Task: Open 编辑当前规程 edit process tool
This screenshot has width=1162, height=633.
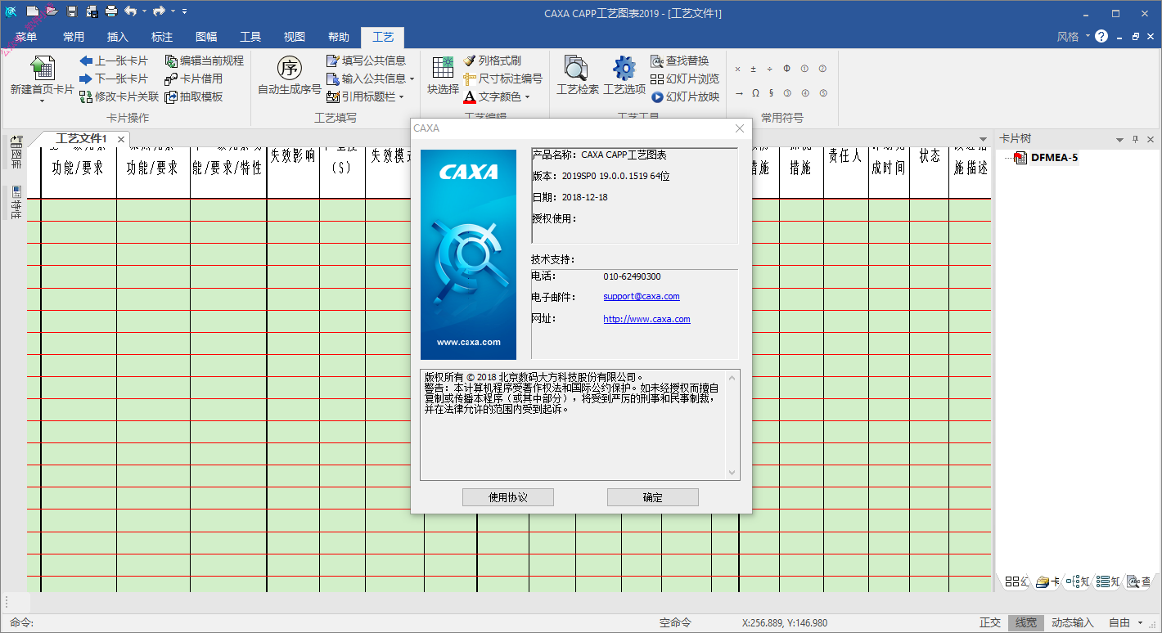Action: point(204,61)
